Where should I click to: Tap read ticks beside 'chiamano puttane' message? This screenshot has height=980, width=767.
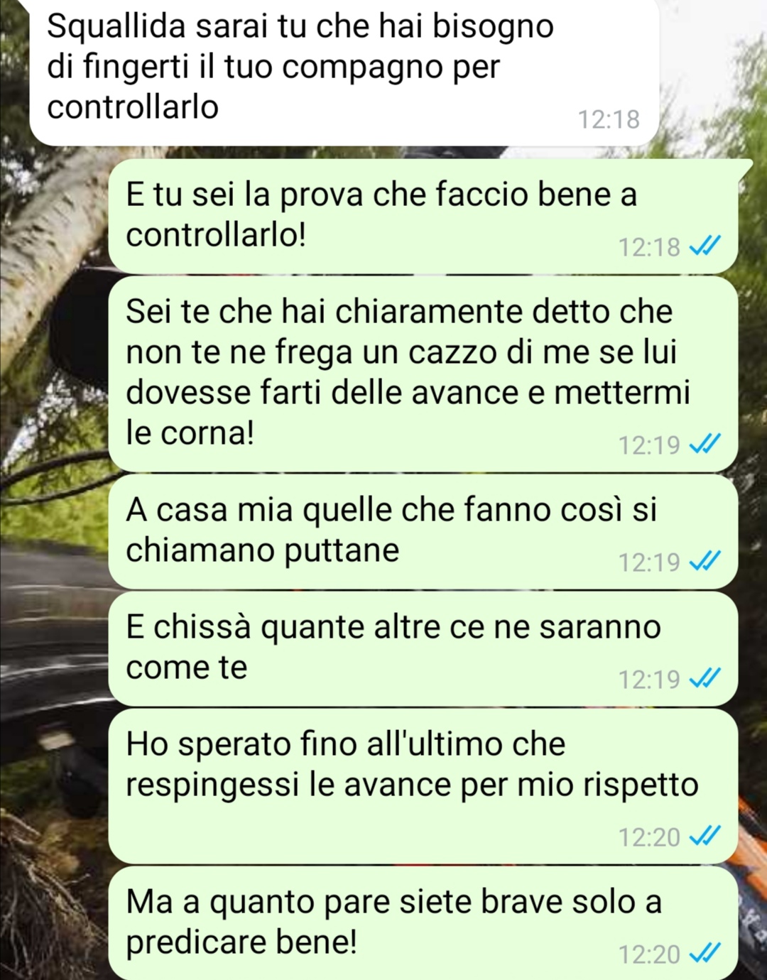705,562
